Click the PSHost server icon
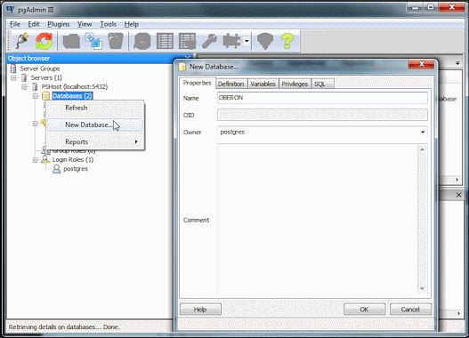 tap(35, 86)
